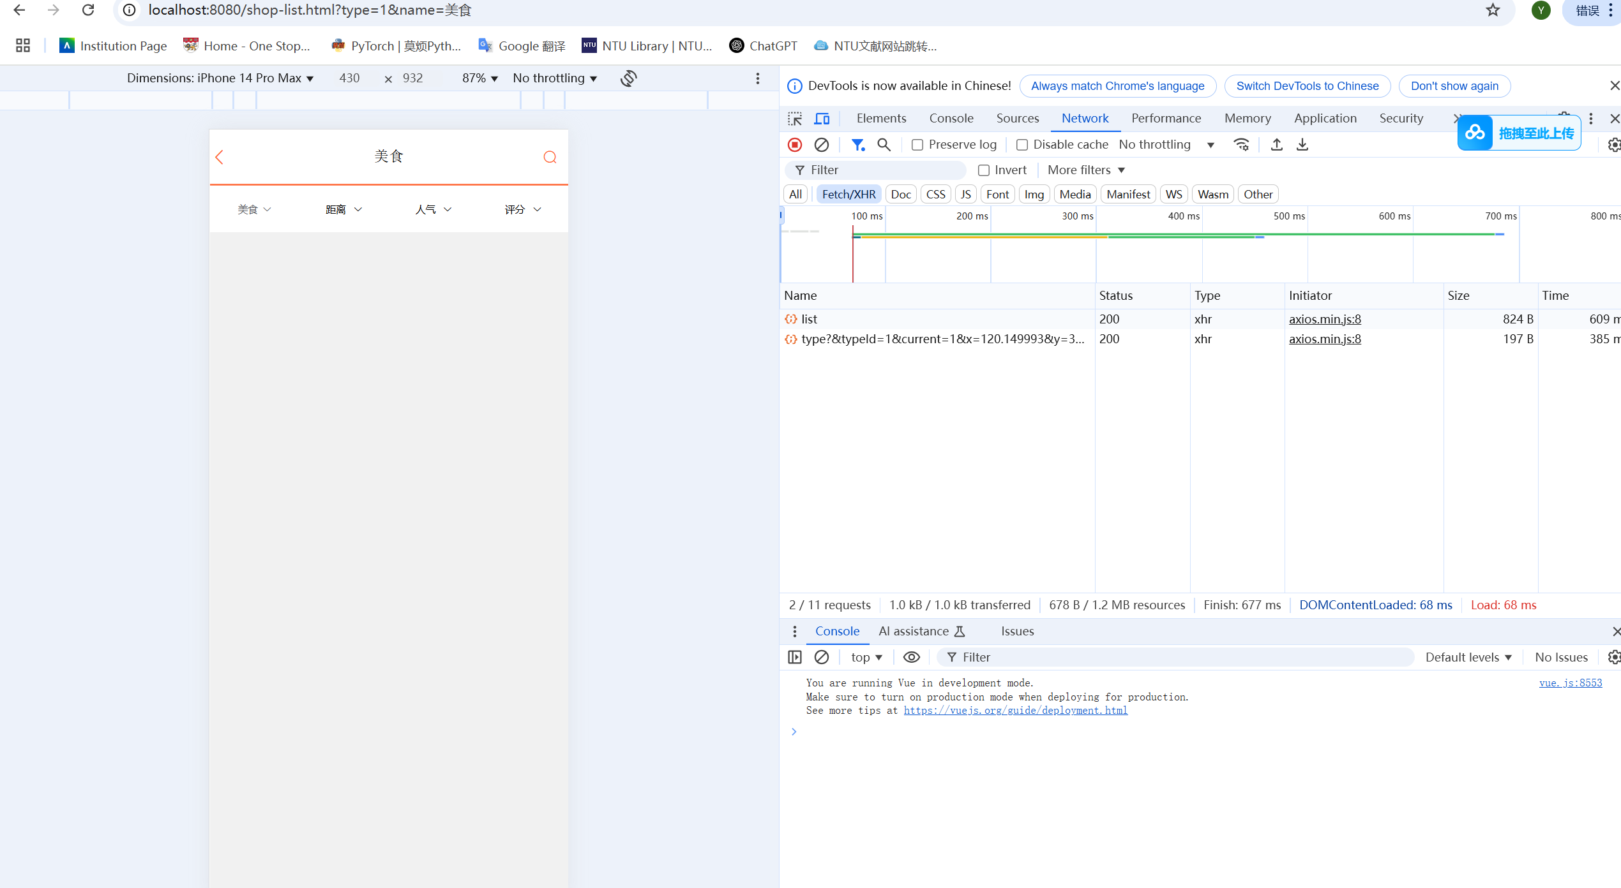
Task: Click the rotate device orientation icon
Action: 629,78
